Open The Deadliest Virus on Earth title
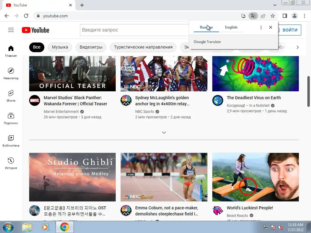 254,98
